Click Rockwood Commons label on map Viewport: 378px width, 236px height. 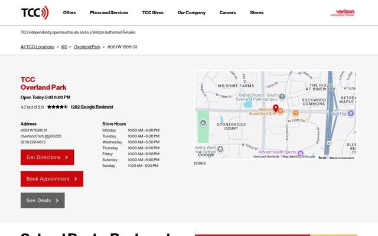314,102
